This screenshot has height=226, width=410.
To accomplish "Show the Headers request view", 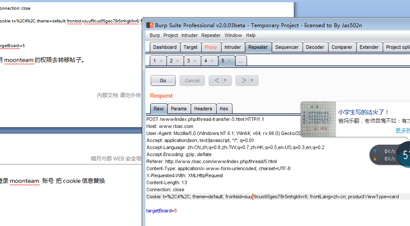I will click(203, 109).
